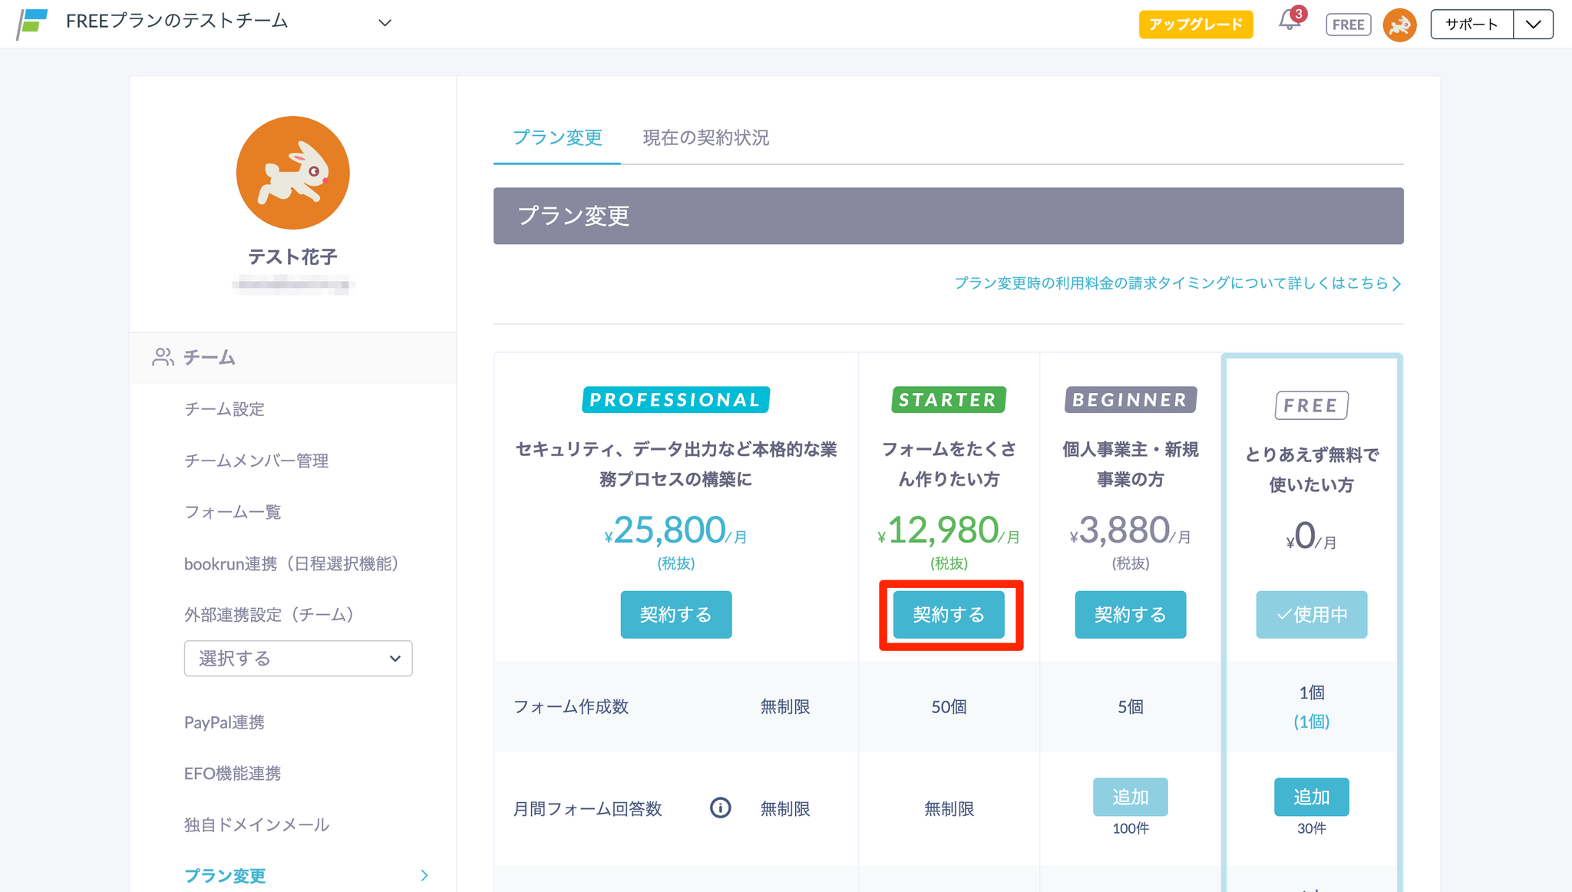This screenshot has height=892, width=1572.
Task: Click the rabbit avatar in header
Action: (x=1399, y=25)
